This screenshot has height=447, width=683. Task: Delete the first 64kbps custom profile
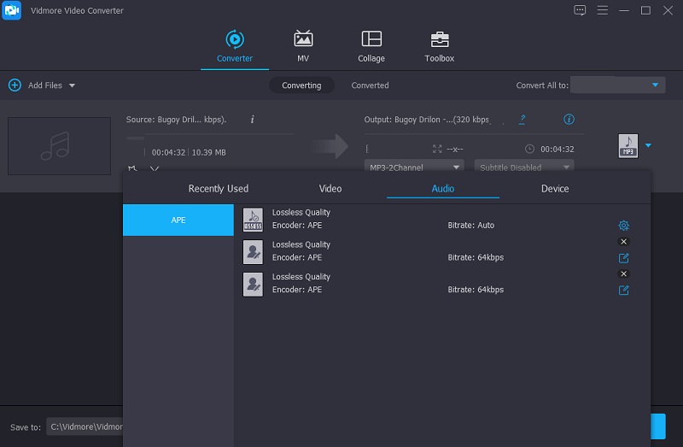click(623, 242)
